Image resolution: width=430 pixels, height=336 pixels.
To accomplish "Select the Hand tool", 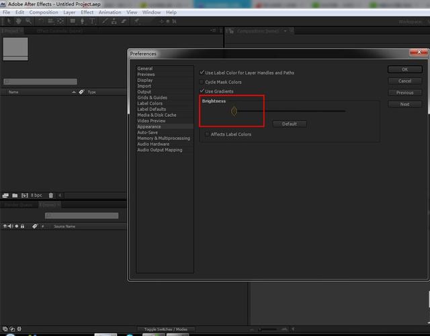I will (19, 21).
